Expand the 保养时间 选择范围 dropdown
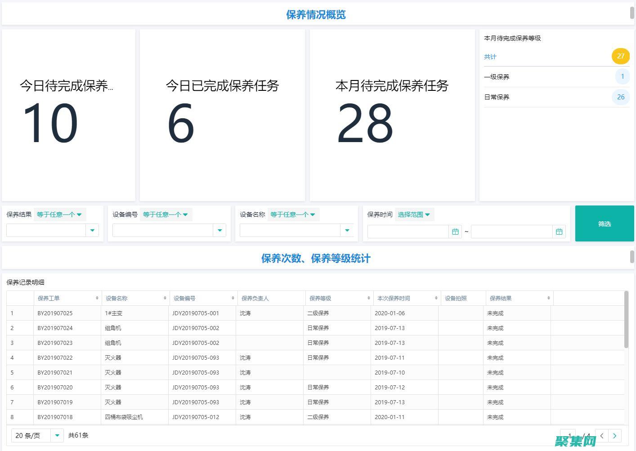The width and height of the screenshot is (636, 451). click(414, 214)
